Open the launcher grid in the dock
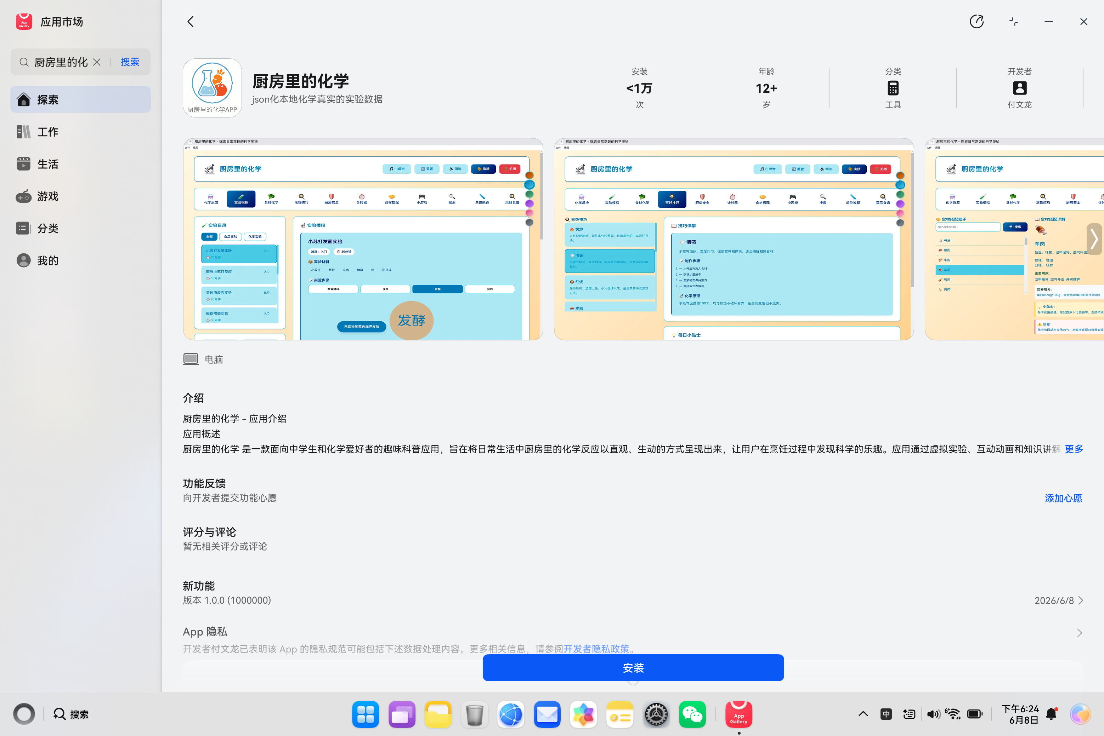This screenshot has height=736, width=1104. click(x=365, y=714)
